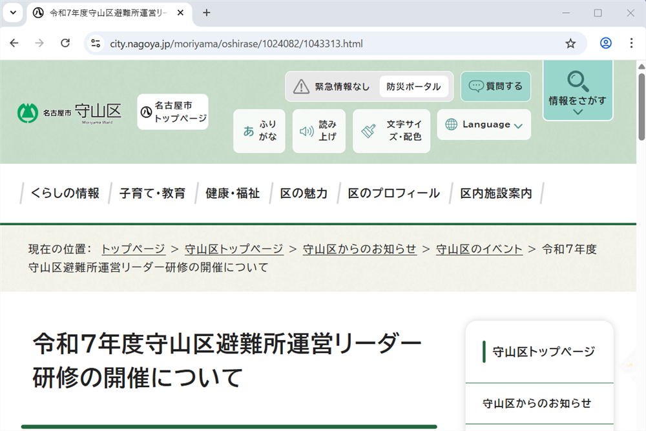Click the 緊急情報なし warning icon
The image size is (646, 431).
tap(301, 86)
